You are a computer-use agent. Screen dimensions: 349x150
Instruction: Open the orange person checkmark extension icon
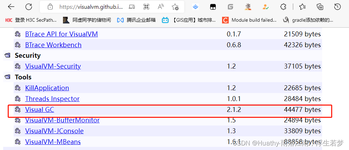tap(265, 7)
